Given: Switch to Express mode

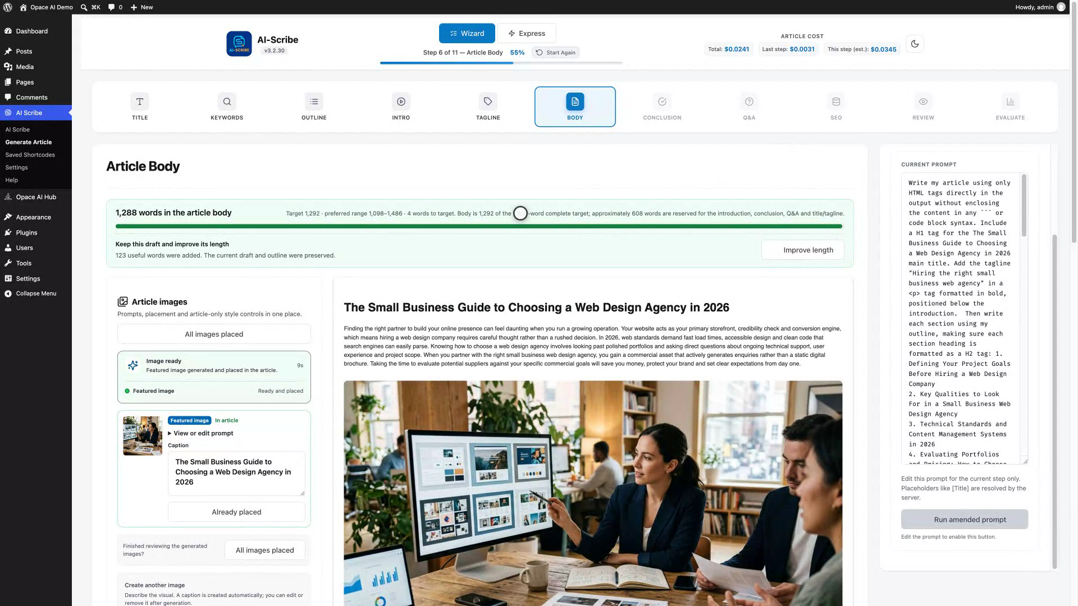Looking at the screenshot, I should click(x=527, y=34).
